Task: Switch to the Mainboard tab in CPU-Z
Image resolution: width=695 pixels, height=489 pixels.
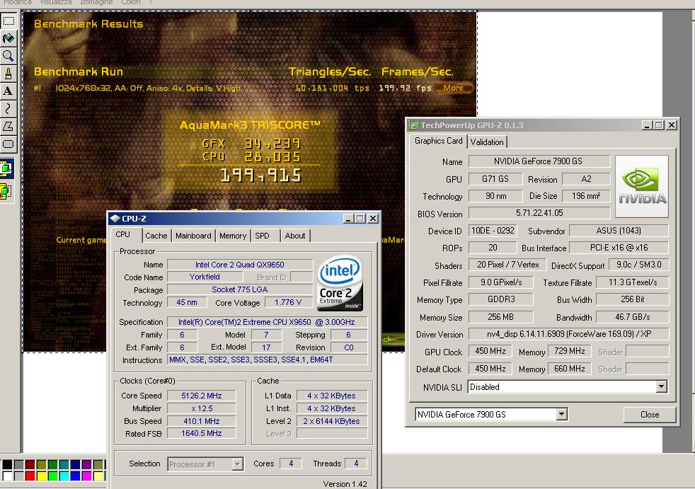Action: [193, 236]
